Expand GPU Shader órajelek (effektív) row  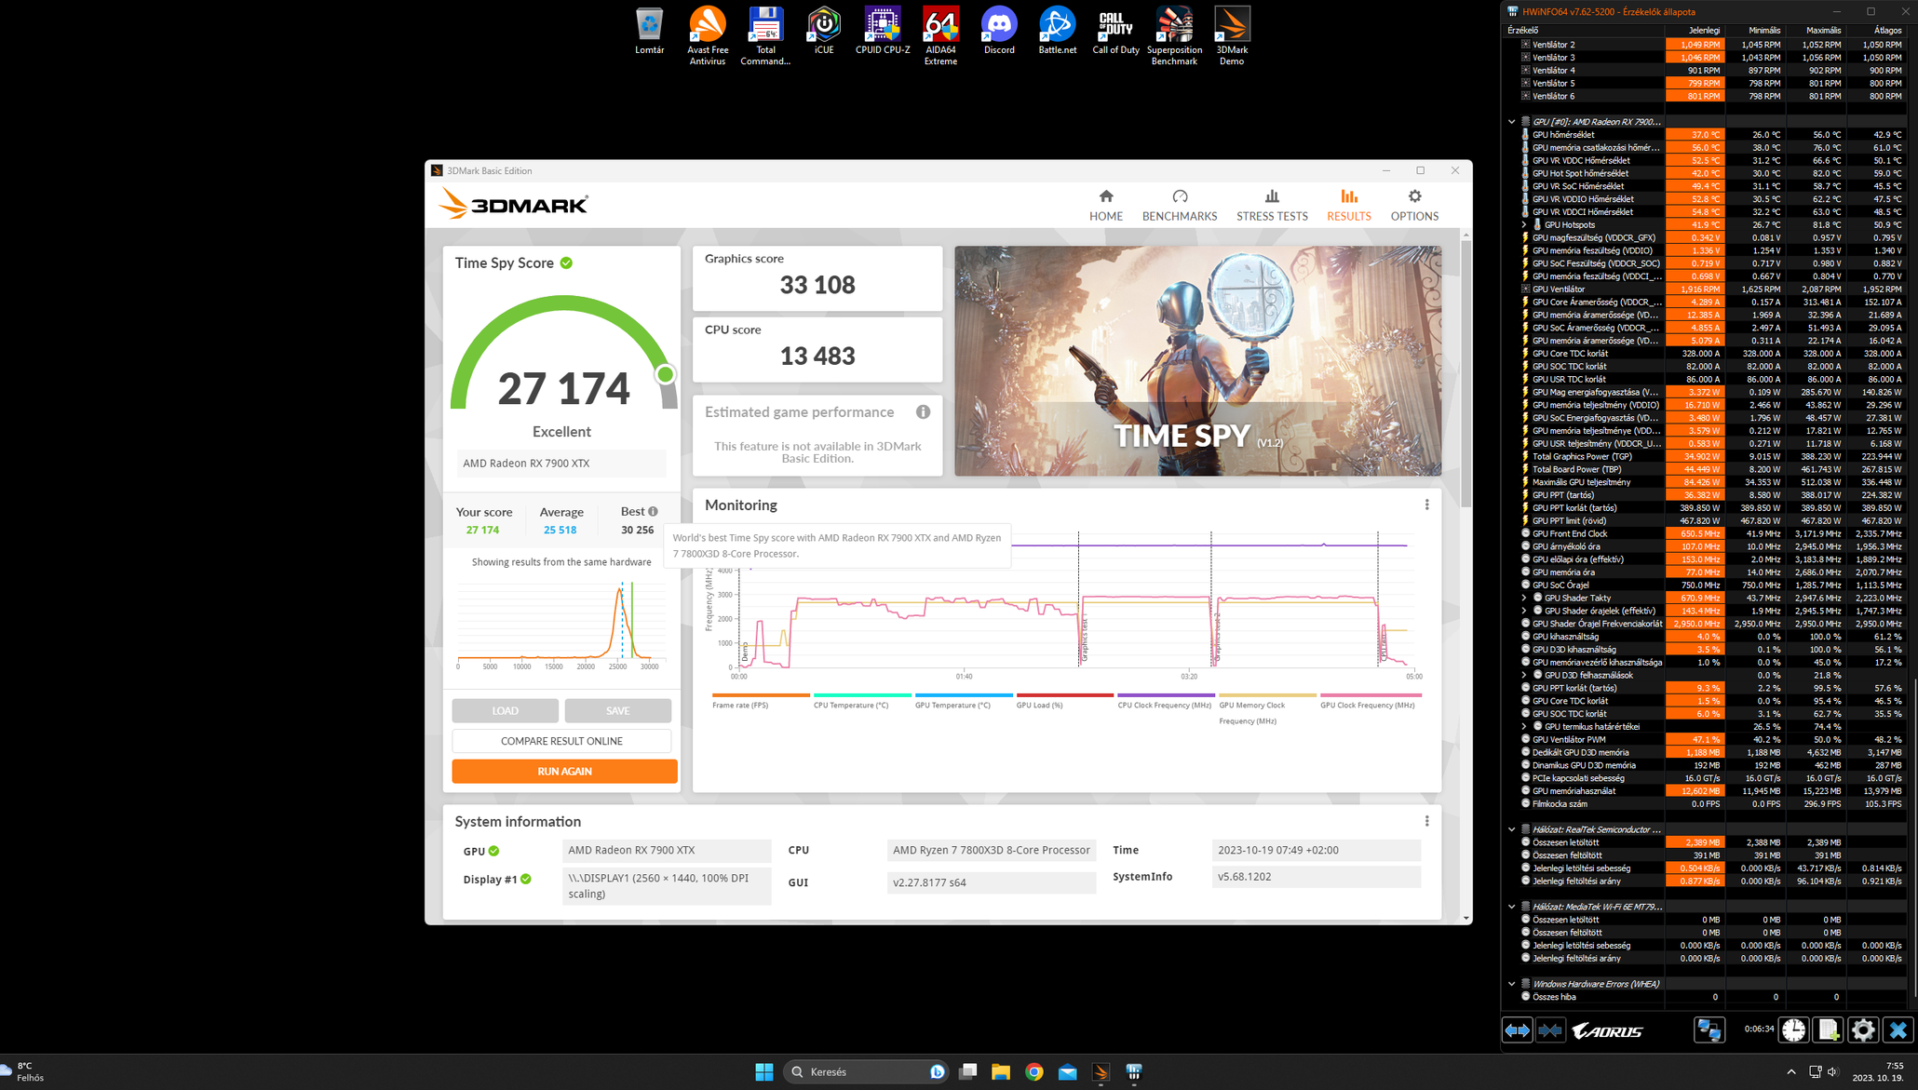(1524, 611)
